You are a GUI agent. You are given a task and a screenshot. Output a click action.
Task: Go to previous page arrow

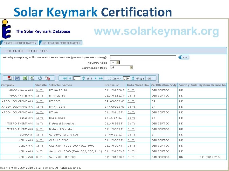pyautogui.click(x=69, y=78)
